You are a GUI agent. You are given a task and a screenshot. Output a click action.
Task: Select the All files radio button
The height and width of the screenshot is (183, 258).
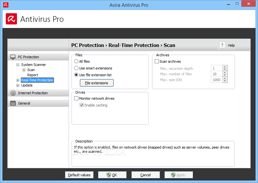pos(76,61)
